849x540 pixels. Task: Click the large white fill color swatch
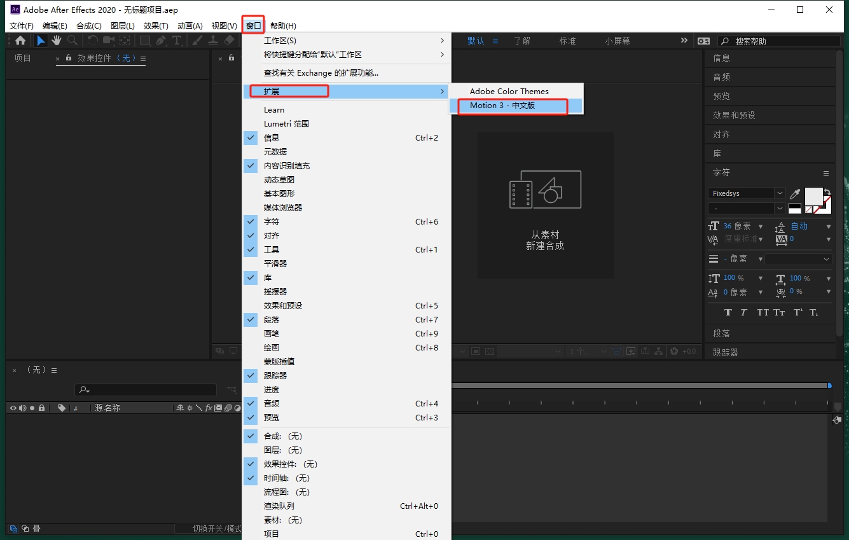(x=813, y=196)
